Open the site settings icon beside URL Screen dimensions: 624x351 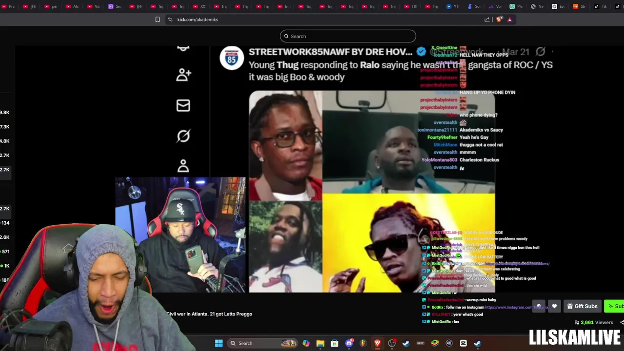tap(170, 19)
